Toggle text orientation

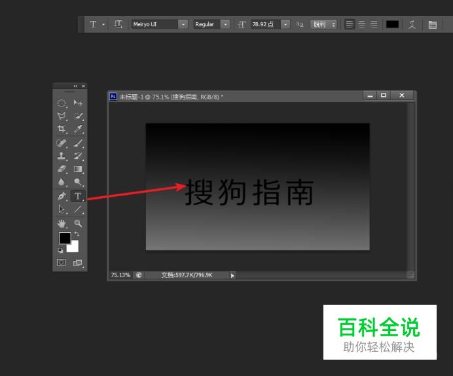coord(118,24)
